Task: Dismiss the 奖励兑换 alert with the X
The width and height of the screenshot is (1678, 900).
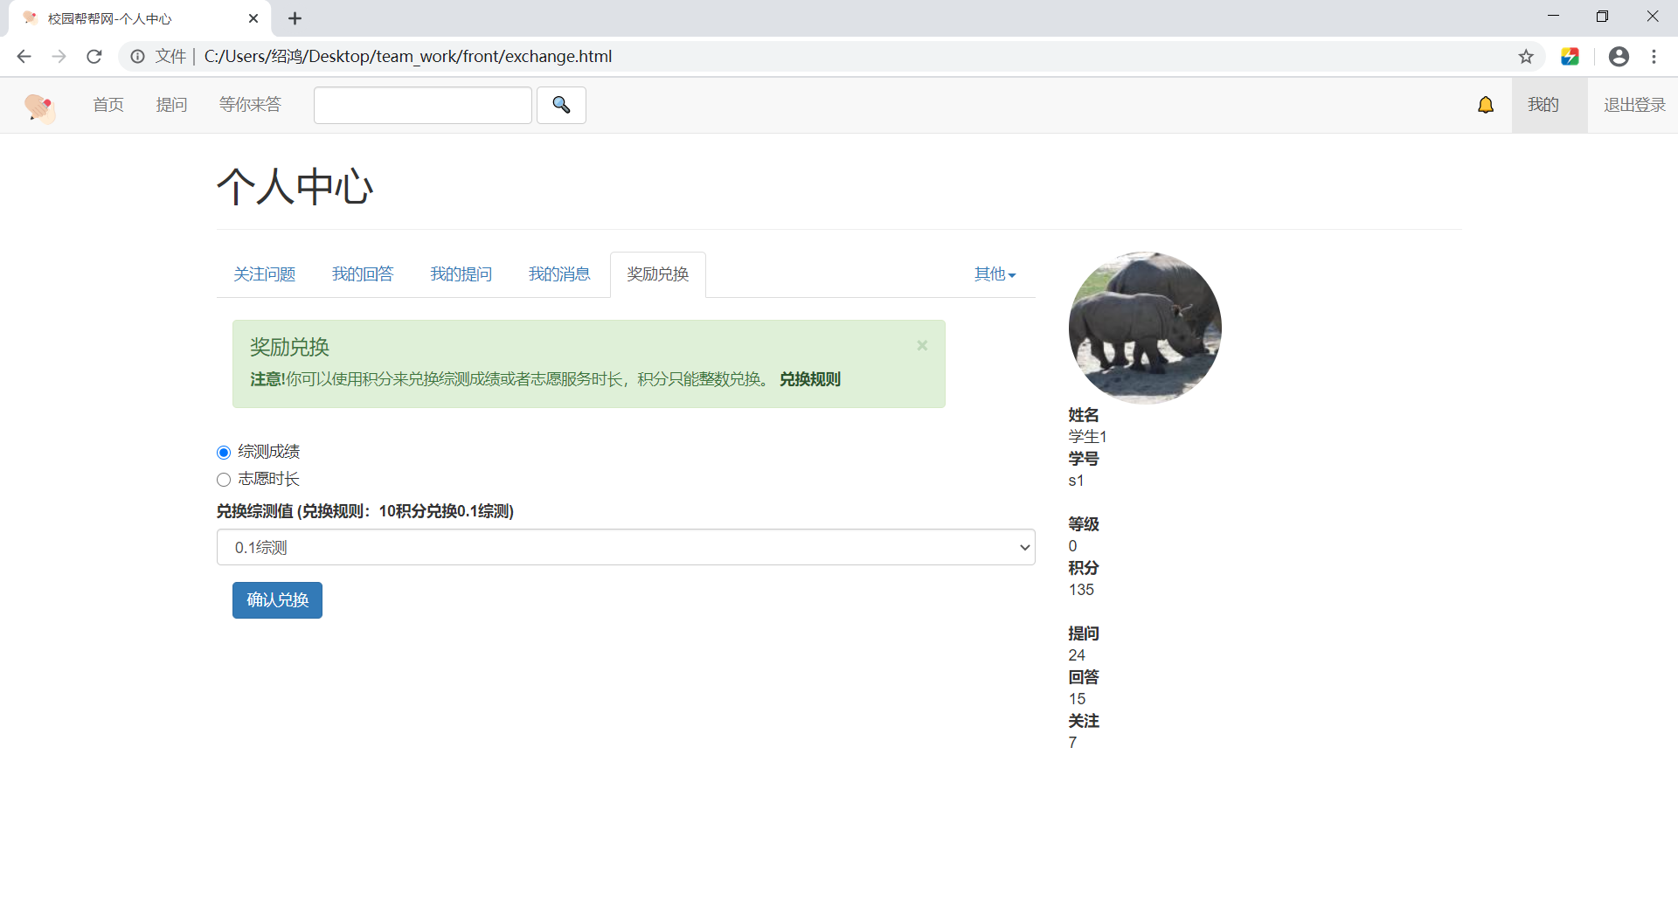Action: click(x=922, y=346)
